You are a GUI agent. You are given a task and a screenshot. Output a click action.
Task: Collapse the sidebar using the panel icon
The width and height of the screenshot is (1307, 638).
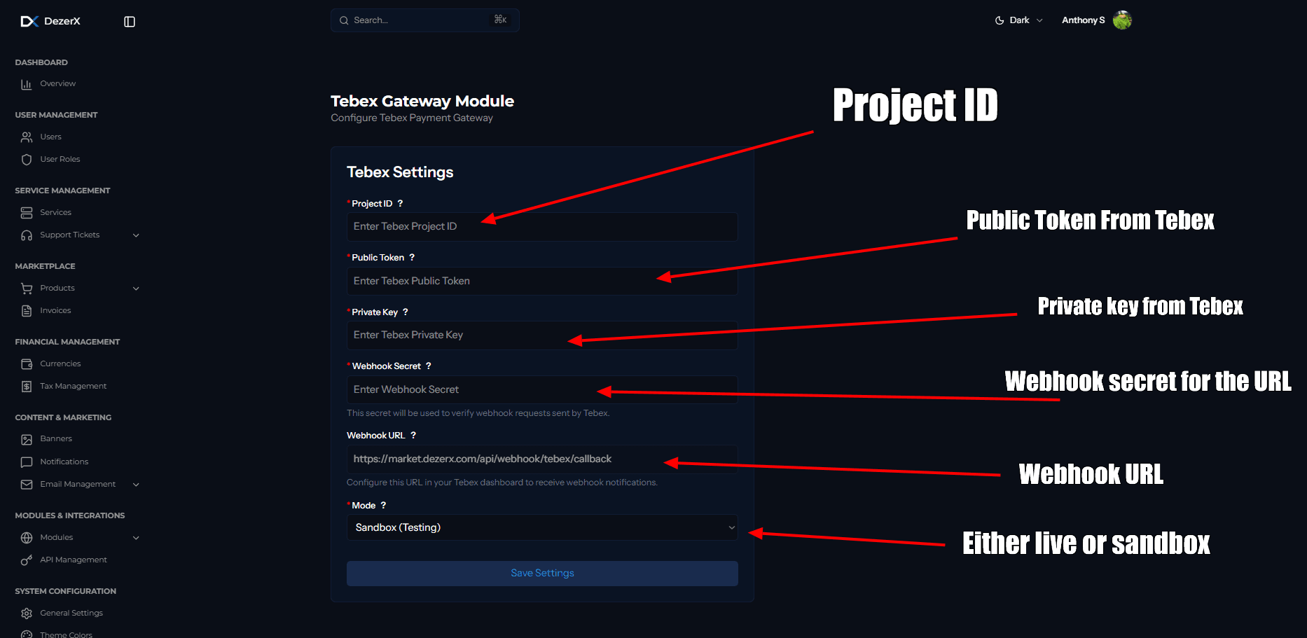[130, 22]
